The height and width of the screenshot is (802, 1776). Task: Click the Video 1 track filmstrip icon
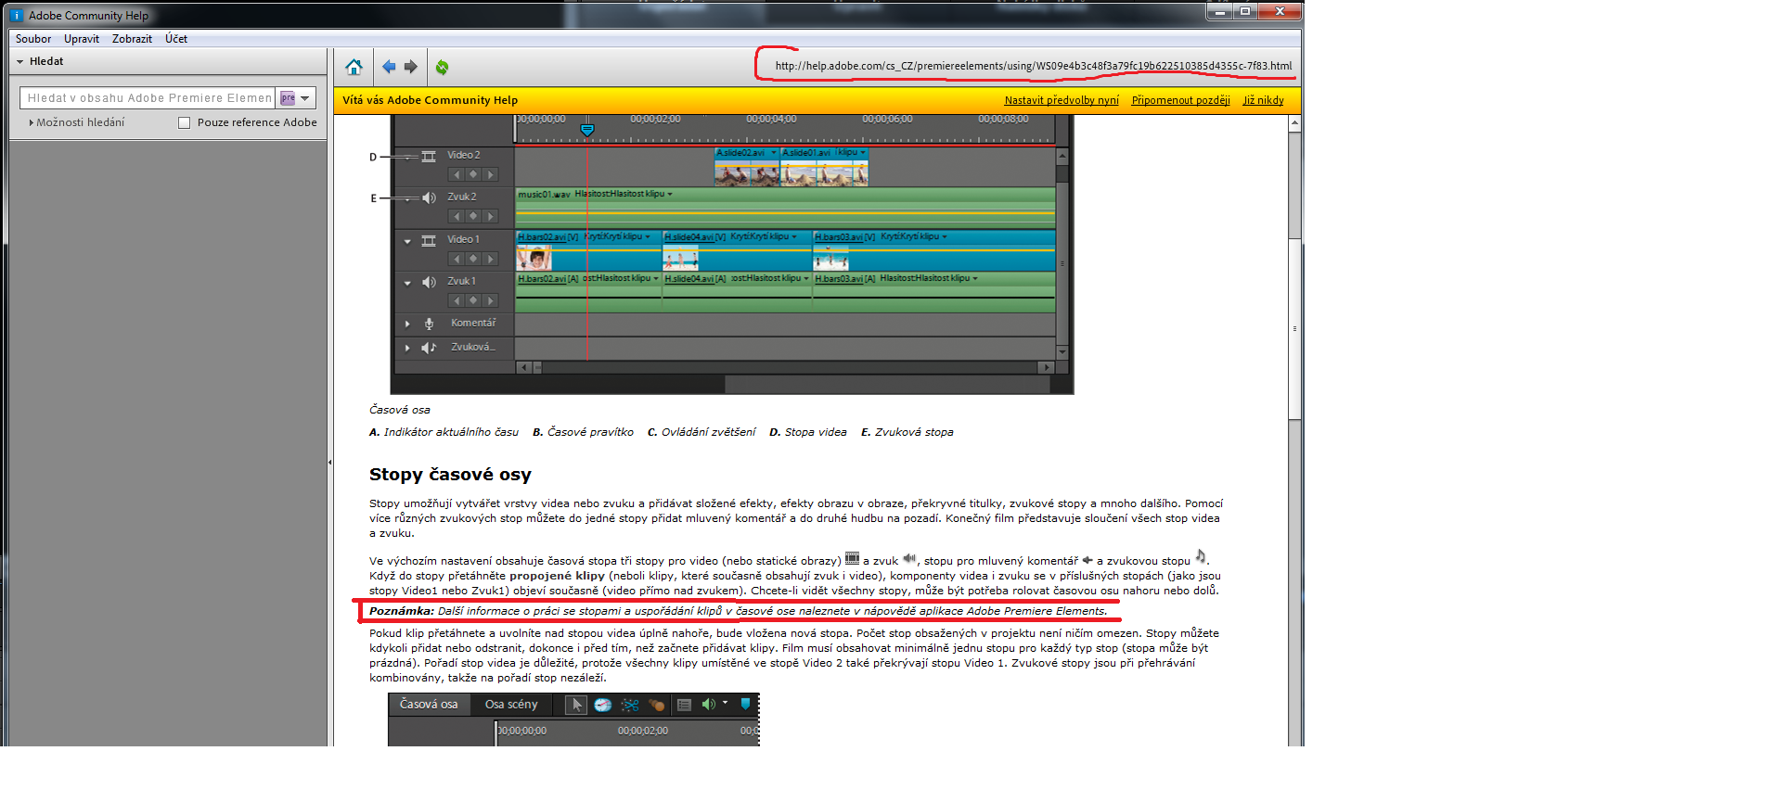(429, 240)
